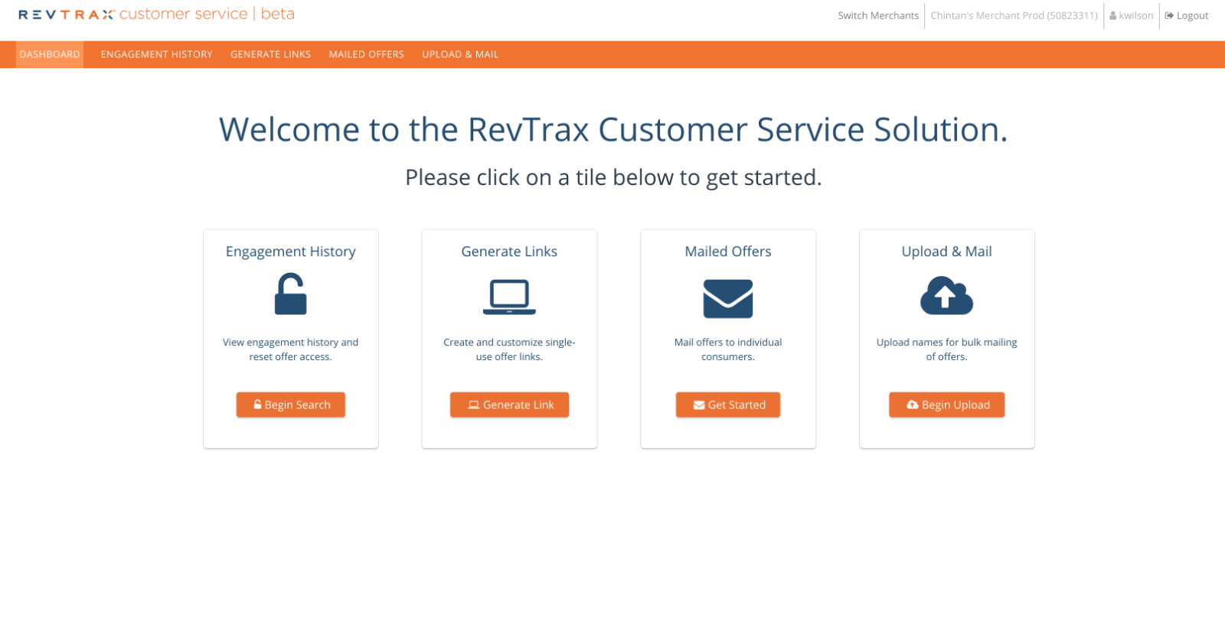This screenshot has height=627, width=1225.
Task: Open the Generate Links nav tab
Action: [x=270, y=54]
